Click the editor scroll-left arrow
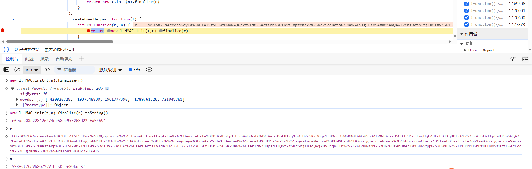The image size is (532, 169). pyautogui.click(x=3, y=41)
